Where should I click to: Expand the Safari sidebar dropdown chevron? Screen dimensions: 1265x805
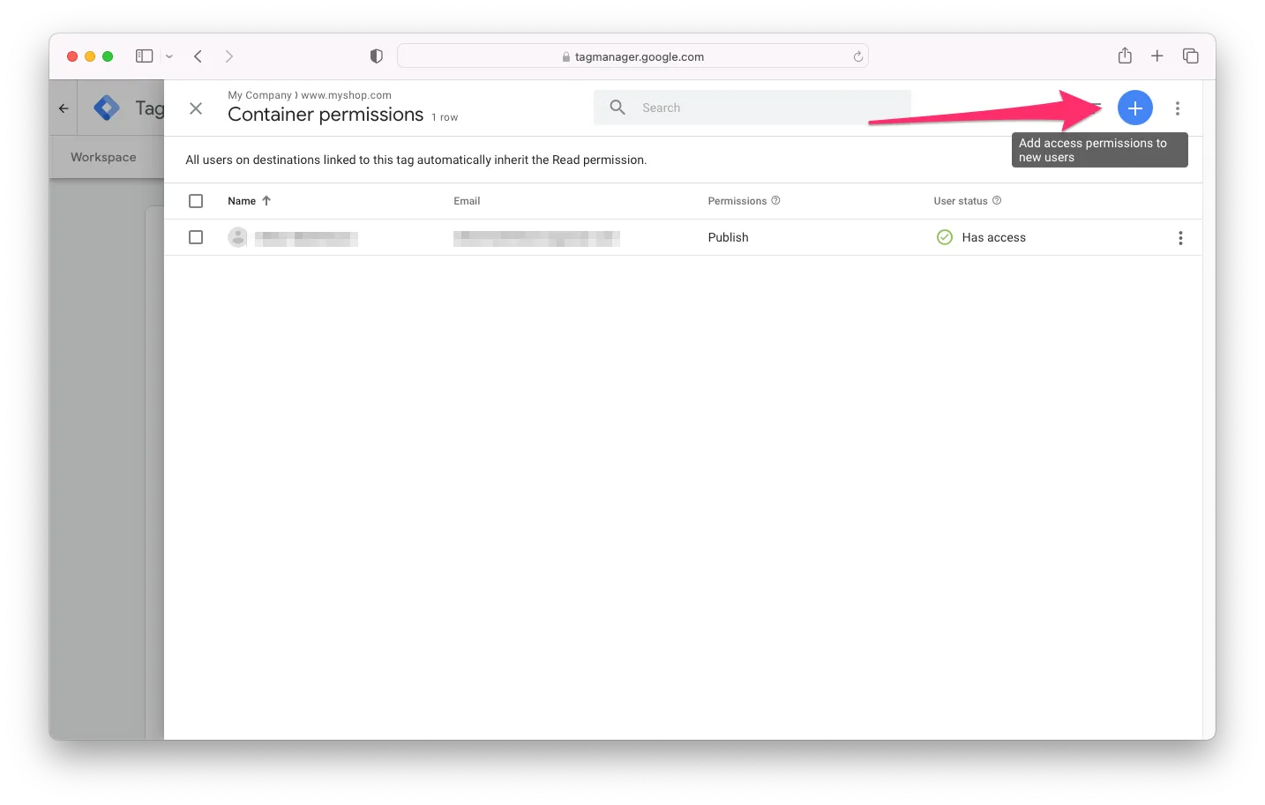click(x=169, y=56)
